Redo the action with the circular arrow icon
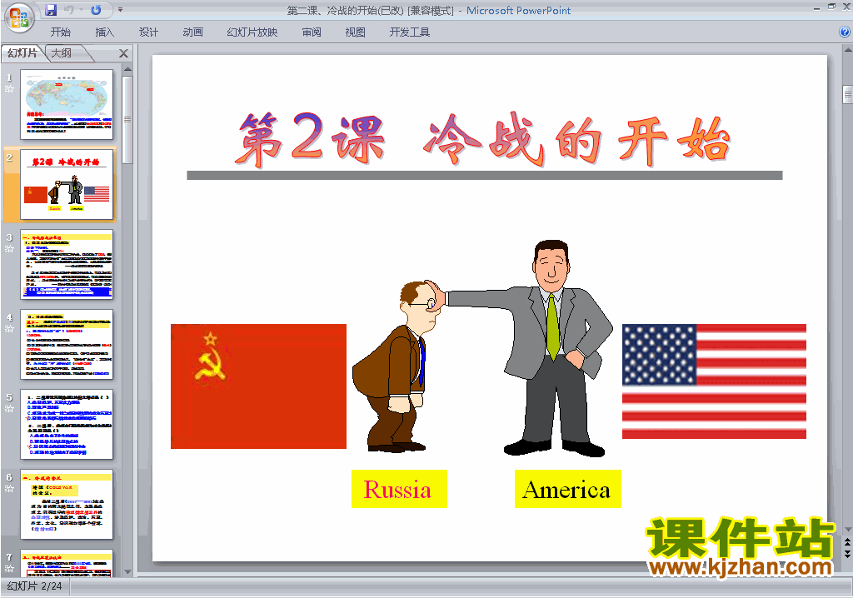This screenshot has width=853, height=598. click(96, 10)
